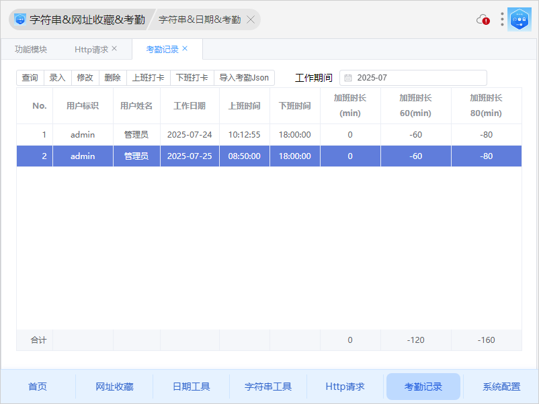Click the 上班打卡 button
The height and width of the screenshot is (404, 539).
(x=149, y=78)
